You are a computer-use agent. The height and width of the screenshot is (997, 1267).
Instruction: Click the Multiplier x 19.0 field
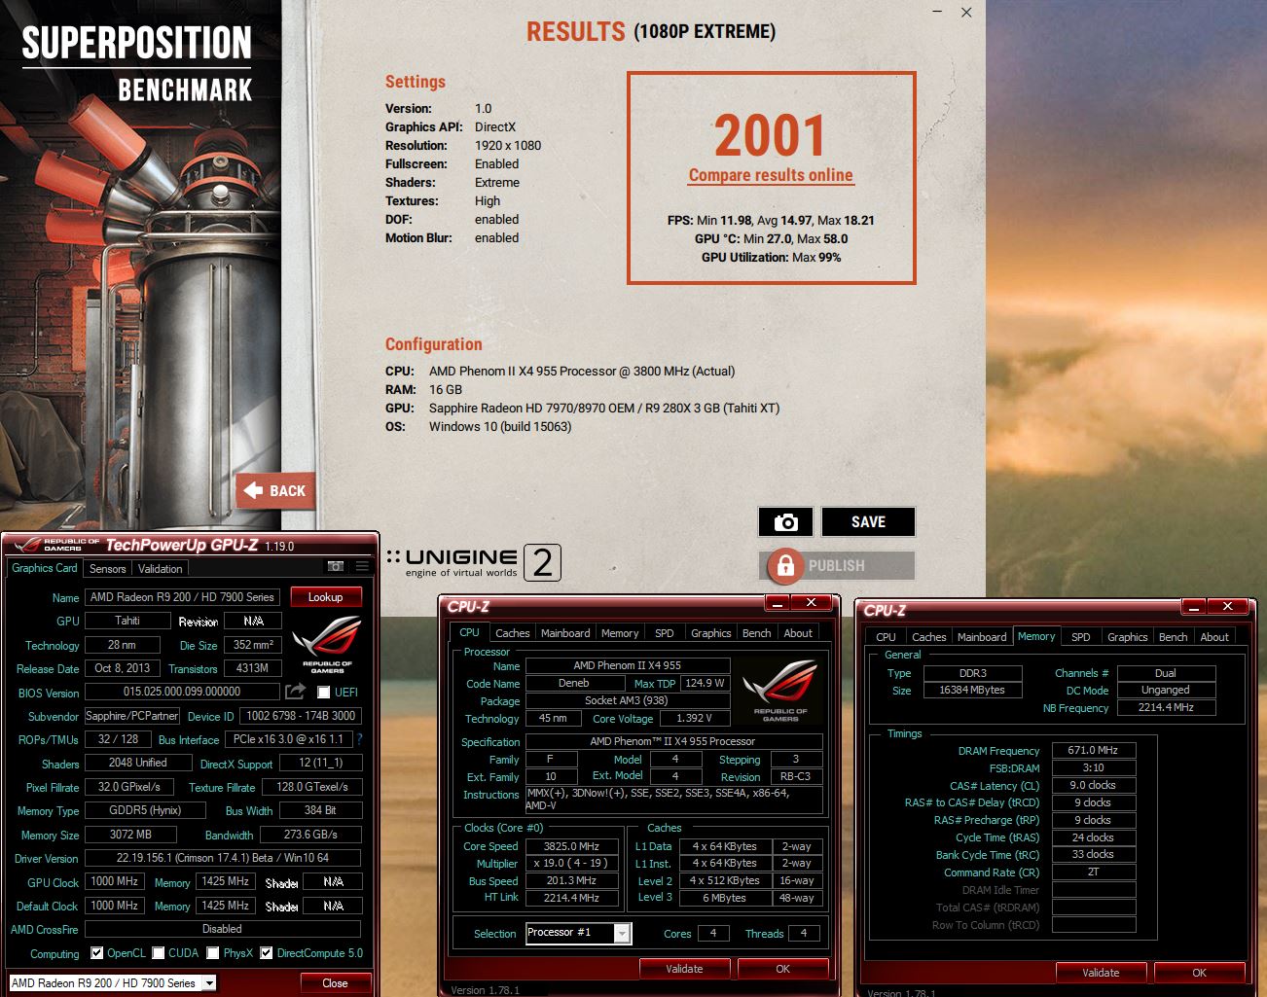tap(571, 864)
